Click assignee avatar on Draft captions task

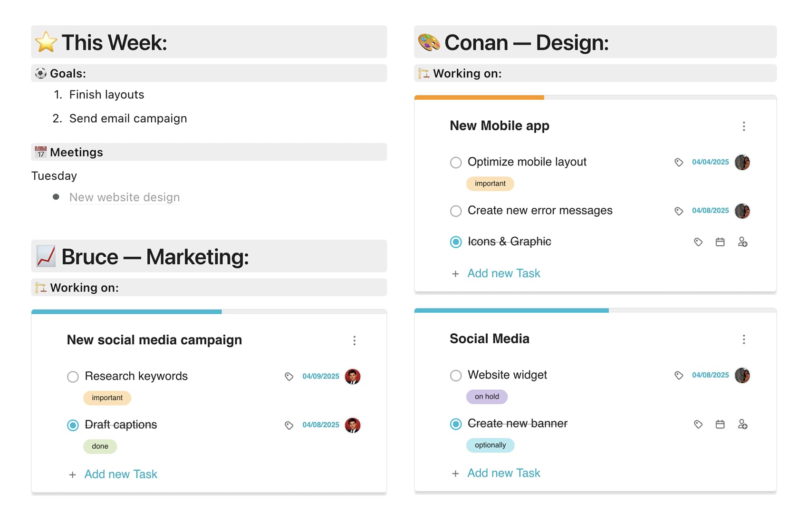coord(352,425)
